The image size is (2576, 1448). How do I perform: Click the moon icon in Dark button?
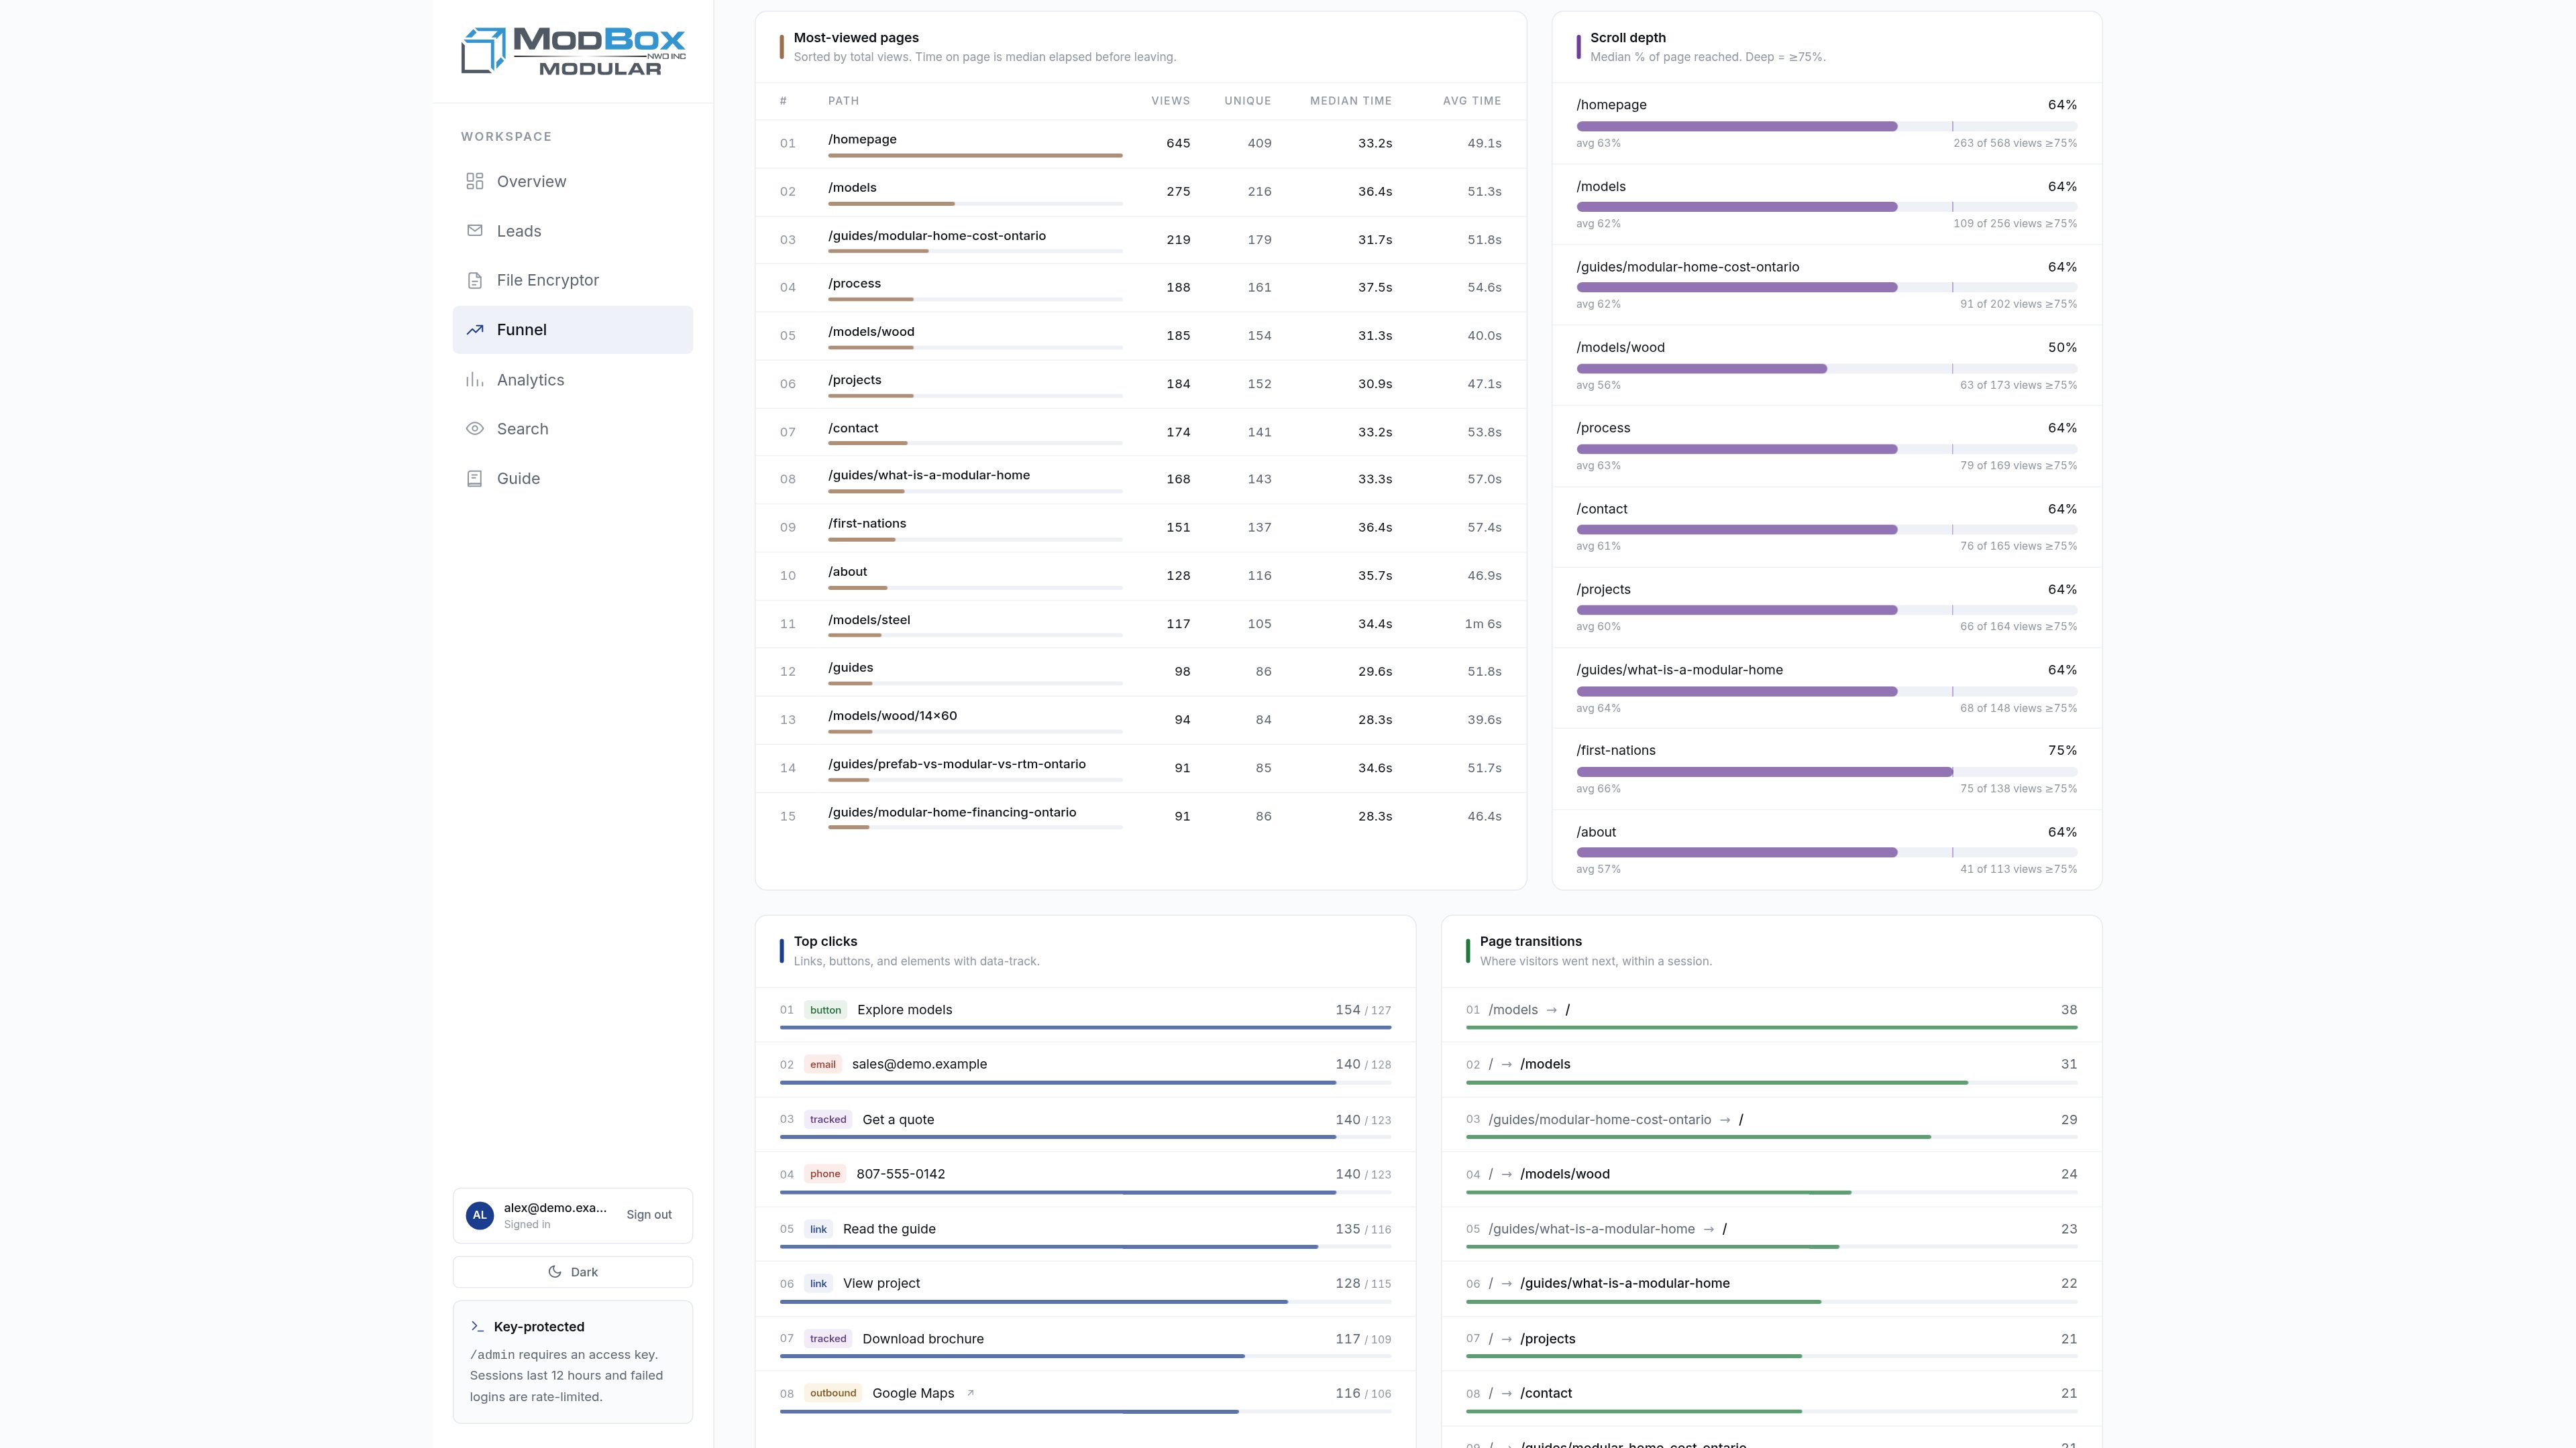click(555, 1272)
